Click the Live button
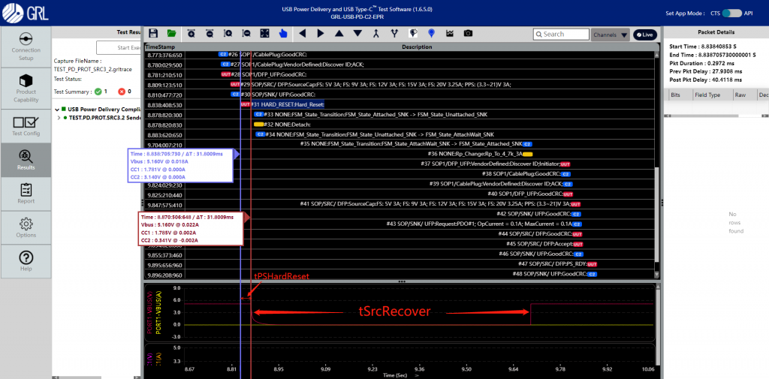Viewport: 769px width, 379px height. click(645, 35)
